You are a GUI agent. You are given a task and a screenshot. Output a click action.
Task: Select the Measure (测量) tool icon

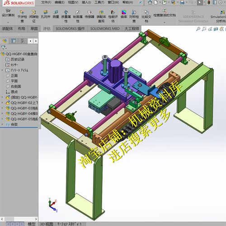point(56,14)
